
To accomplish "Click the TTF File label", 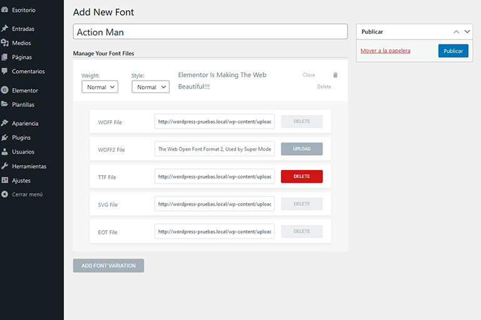I will 107,177.
